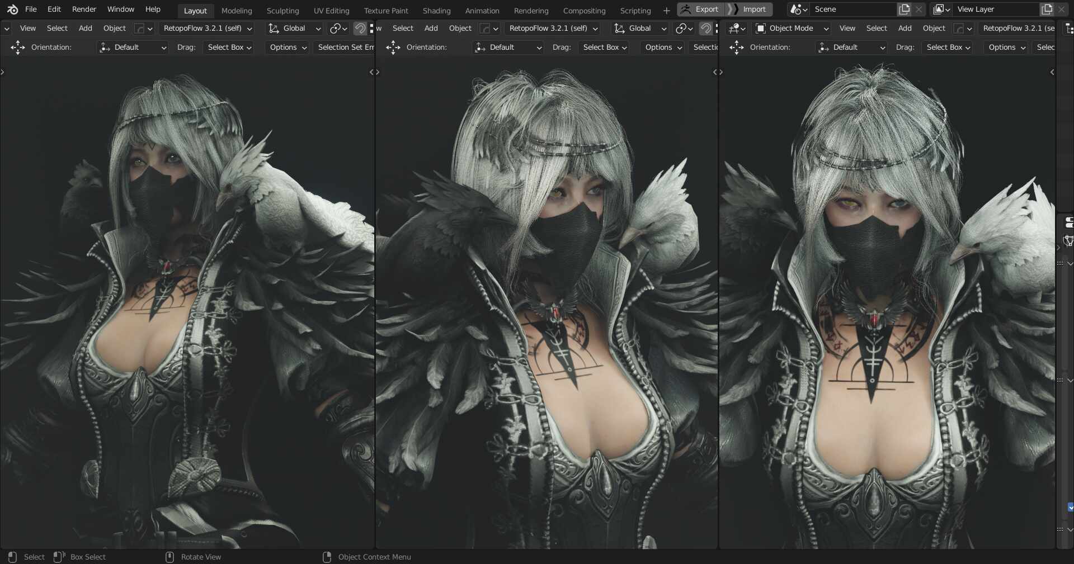Show the toolbar of the right viewport
Viewport: 1074px width, 564px height.
coord(721,72)
